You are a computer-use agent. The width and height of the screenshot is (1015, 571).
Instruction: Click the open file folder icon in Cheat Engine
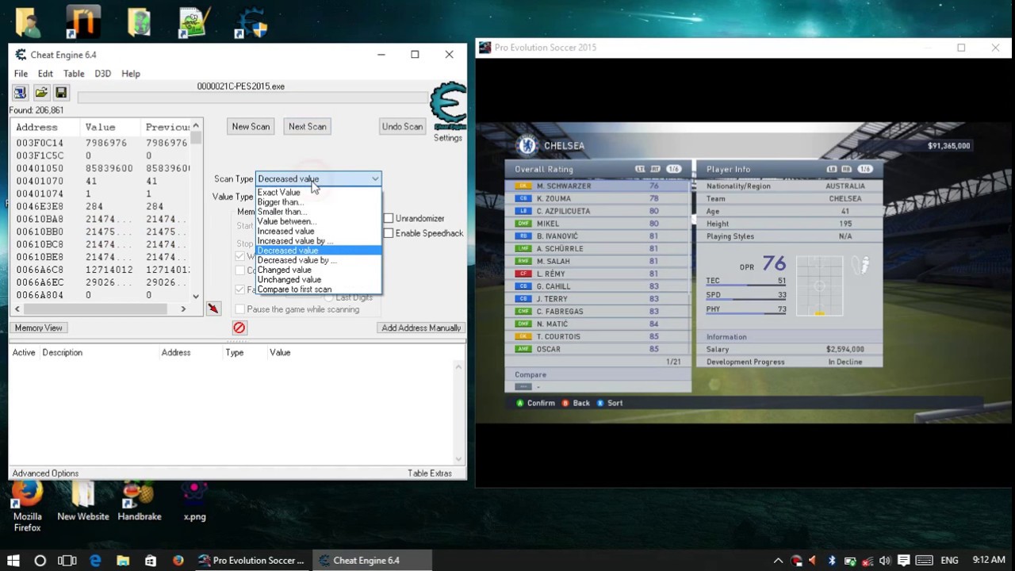click(x=41, y=93)
